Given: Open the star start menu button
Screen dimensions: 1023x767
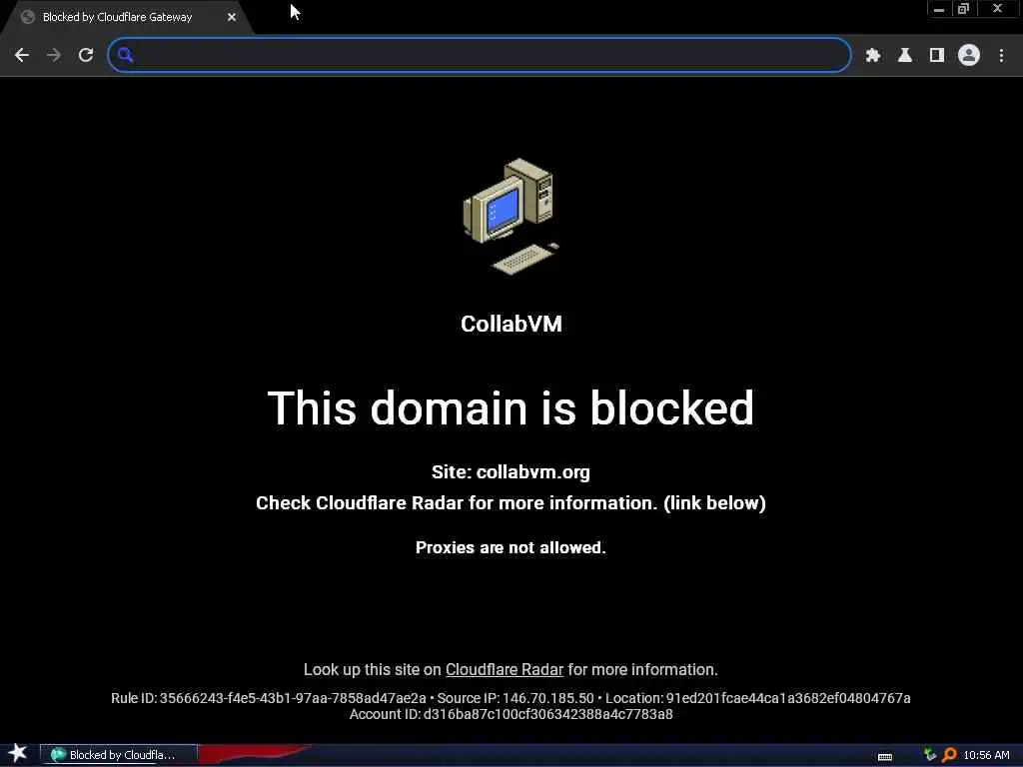Looking at the screenshot, I should tap(18, 754).
